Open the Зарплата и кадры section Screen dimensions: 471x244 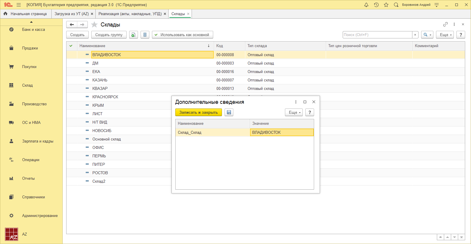38,141
